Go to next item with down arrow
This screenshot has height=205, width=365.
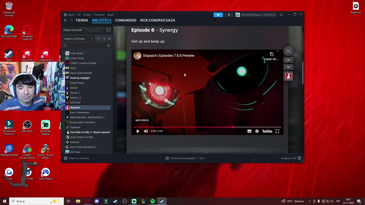[288, 67]
